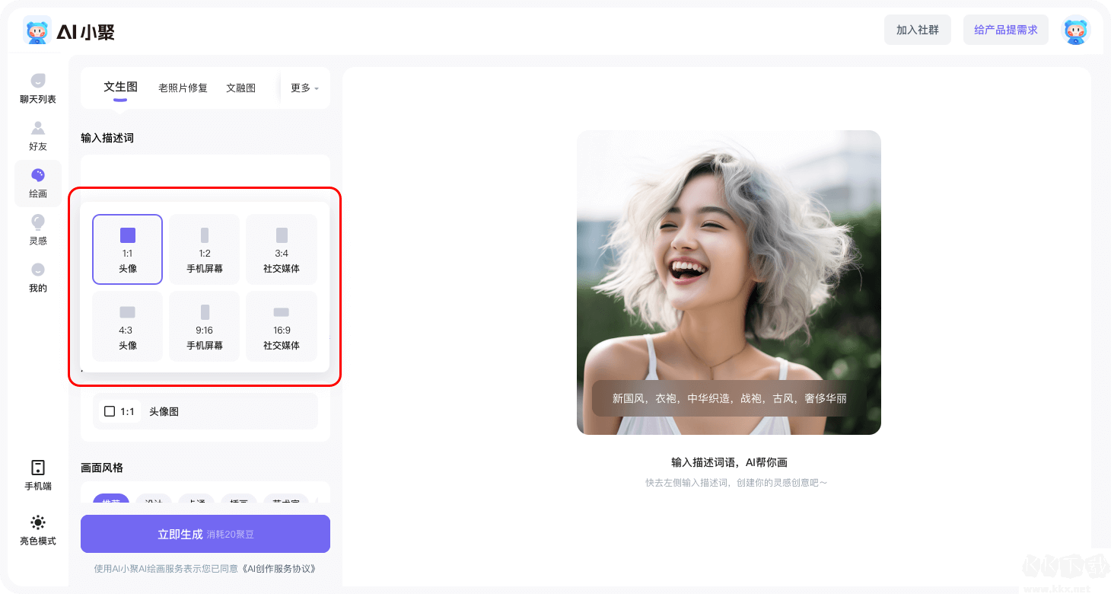This screenshot has height=594, width=1111.
Task: Switch to the 老照片修复 tab
Action: click(183, 88)
